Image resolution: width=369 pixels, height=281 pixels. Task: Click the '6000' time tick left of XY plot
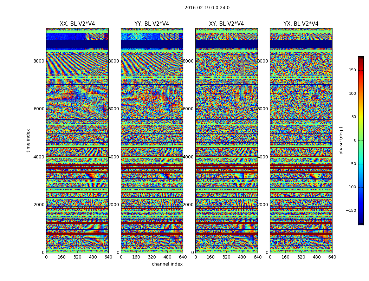pyautogui.click(x=188, y=109)
